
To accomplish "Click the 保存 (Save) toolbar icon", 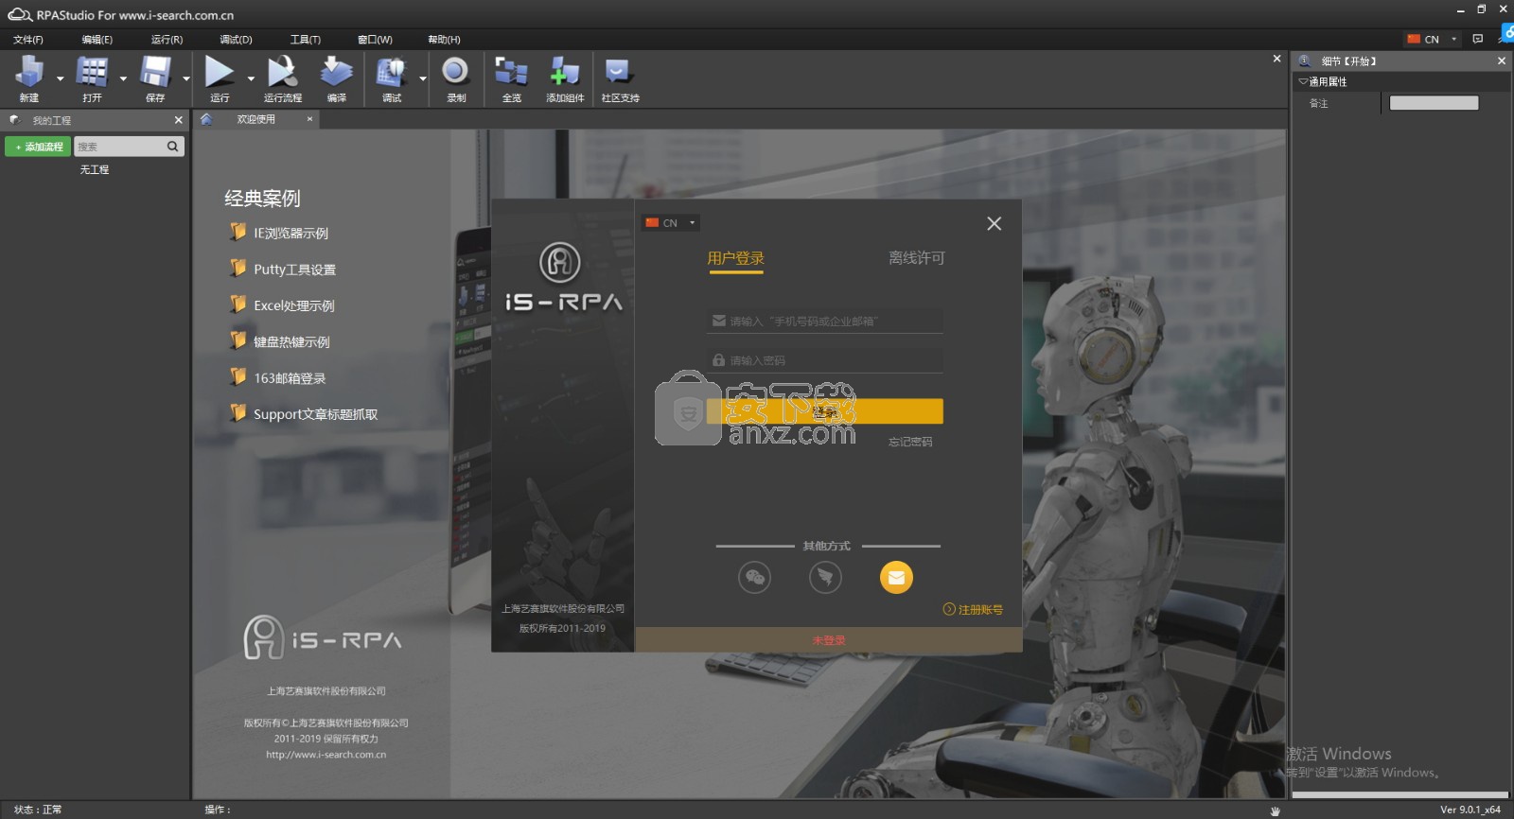I will coord(155,72).
